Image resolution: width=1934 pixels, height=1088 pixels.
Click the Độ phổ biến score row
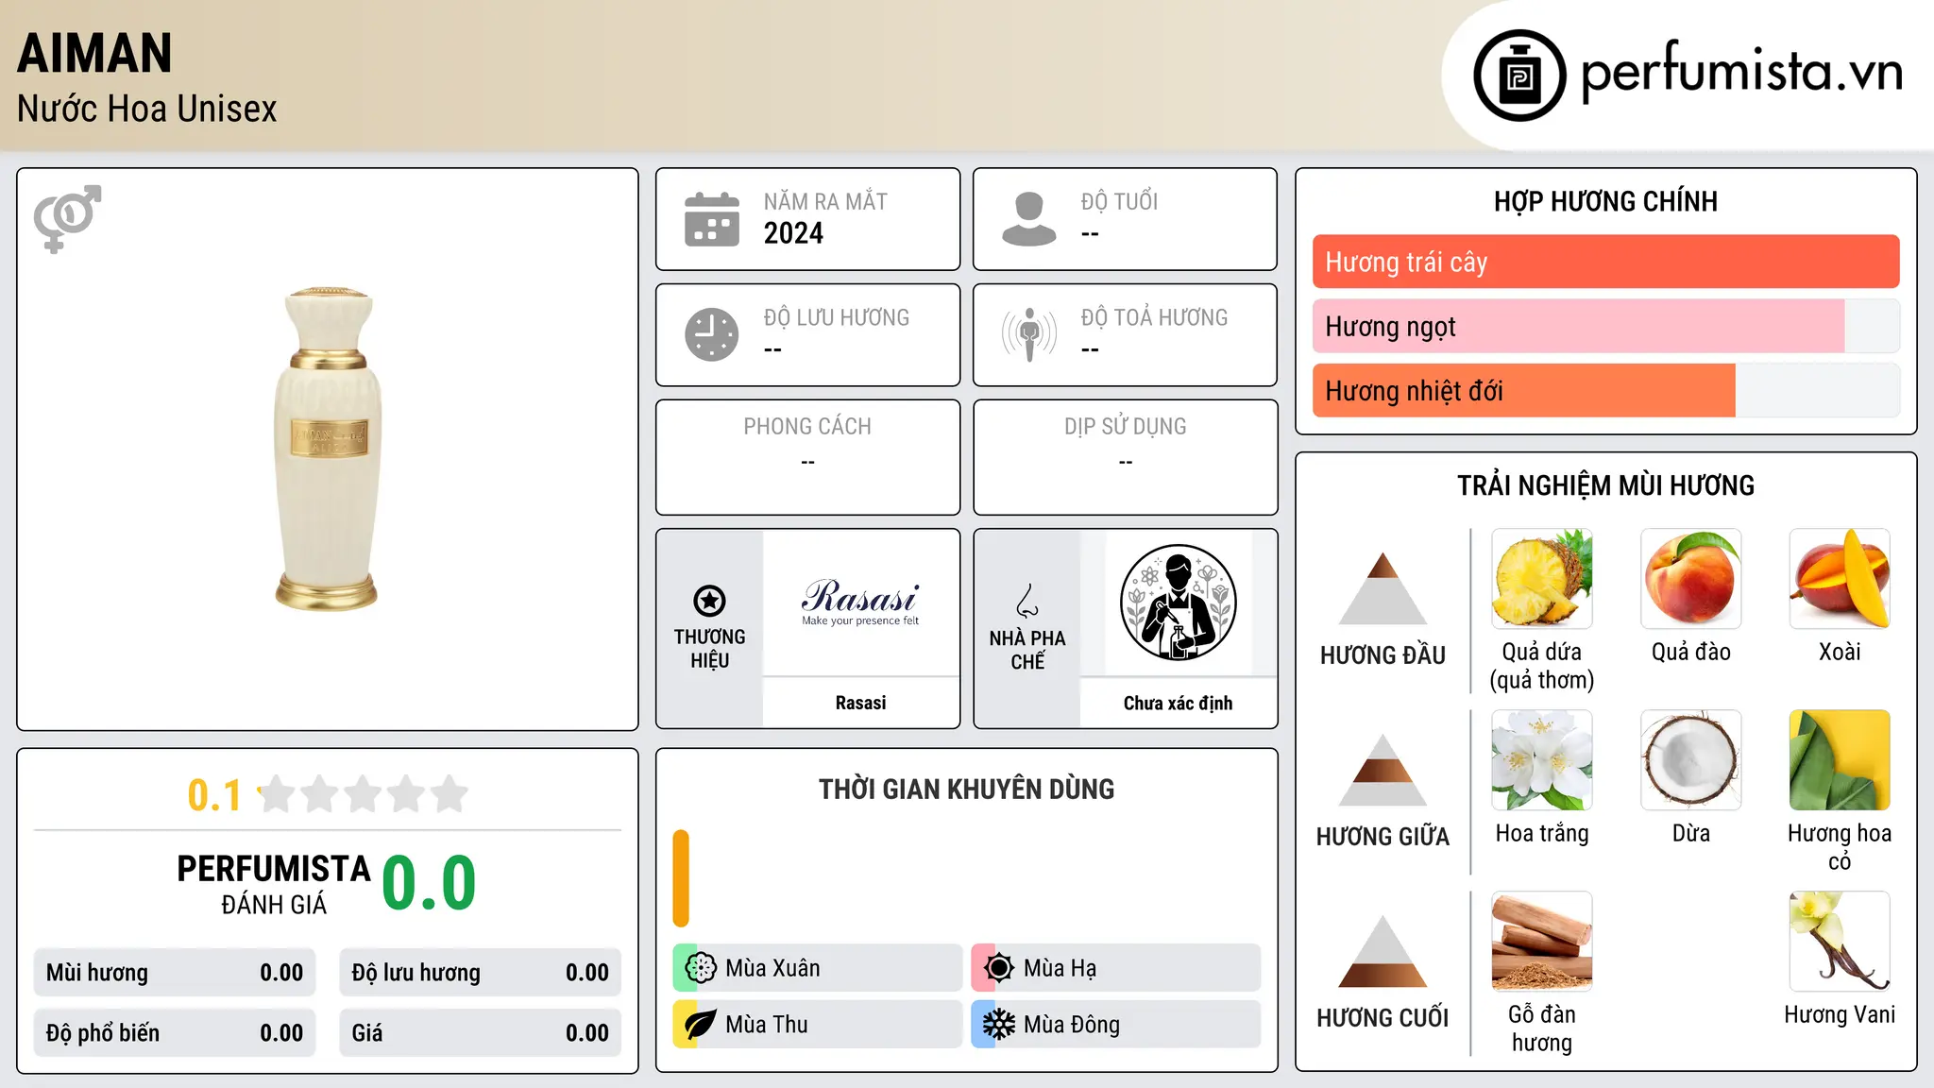click(175, 1033)
